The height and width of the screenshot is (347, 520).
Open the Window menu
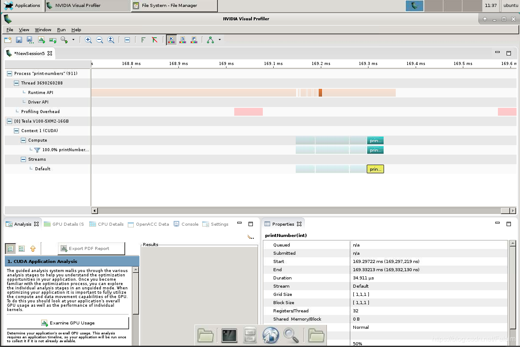click(43, 30)
